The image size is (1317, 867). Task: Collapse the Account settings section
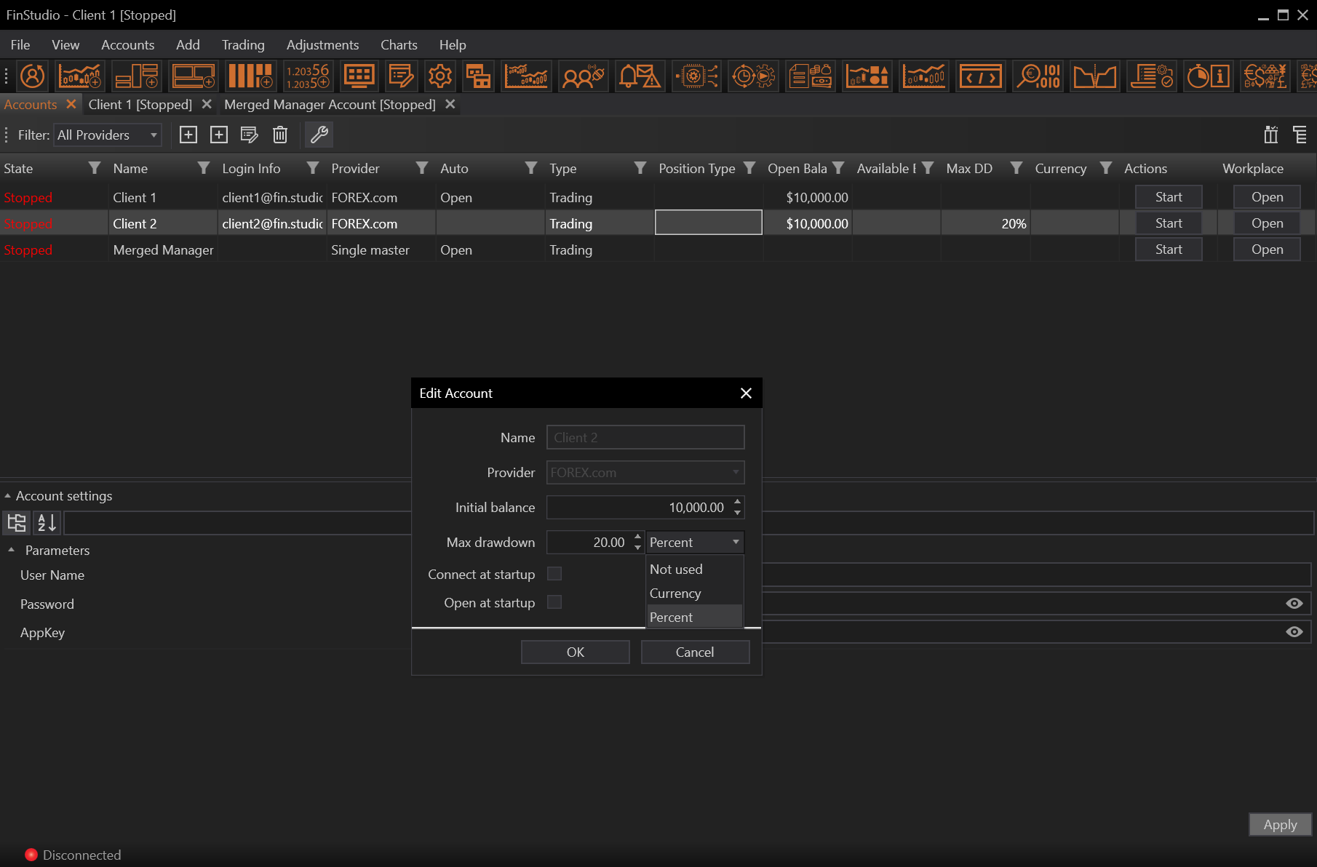[x=8, y=496]
